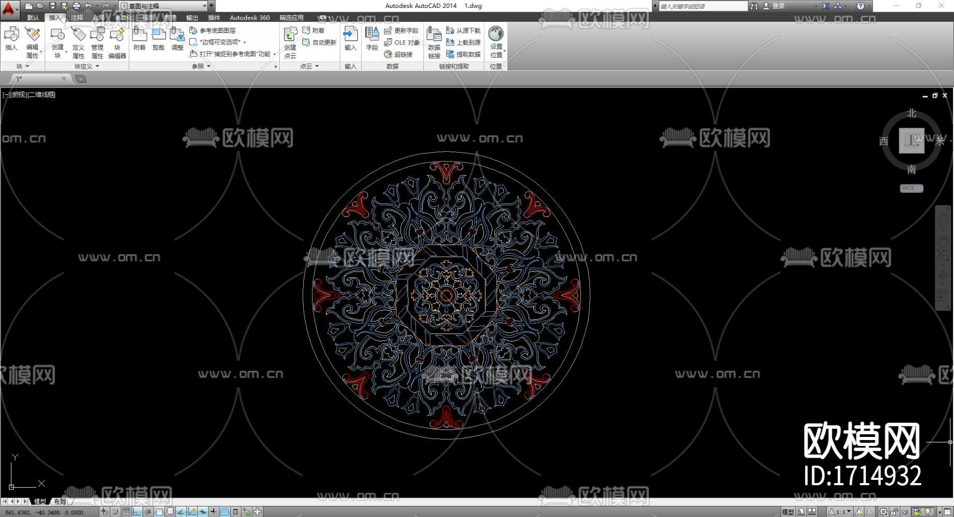
Task: Expand the 块定义 panel
Action: pyautogui.click(x=86, y=66)
